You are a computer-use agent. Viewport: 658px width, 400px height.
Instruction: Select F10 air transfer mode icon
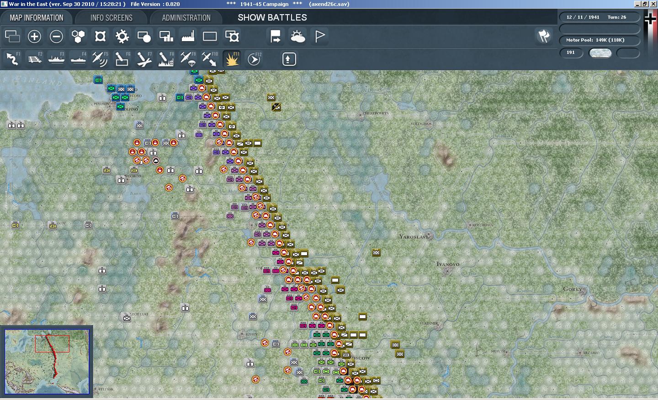tap(210, 59)
